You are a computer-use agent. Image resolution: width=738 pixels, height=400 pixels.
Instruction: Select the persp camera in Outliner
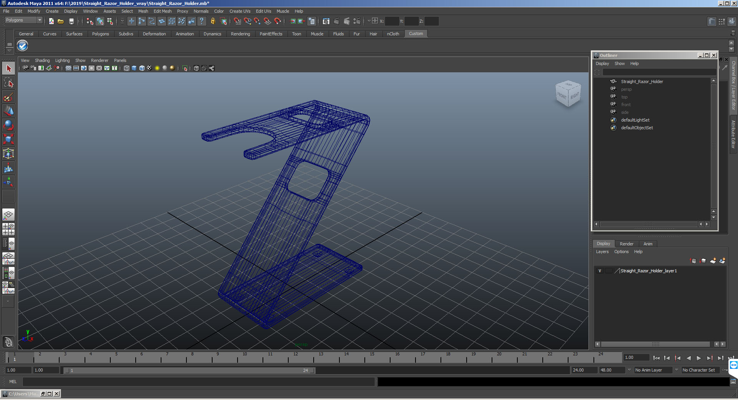tap(626, 89)
